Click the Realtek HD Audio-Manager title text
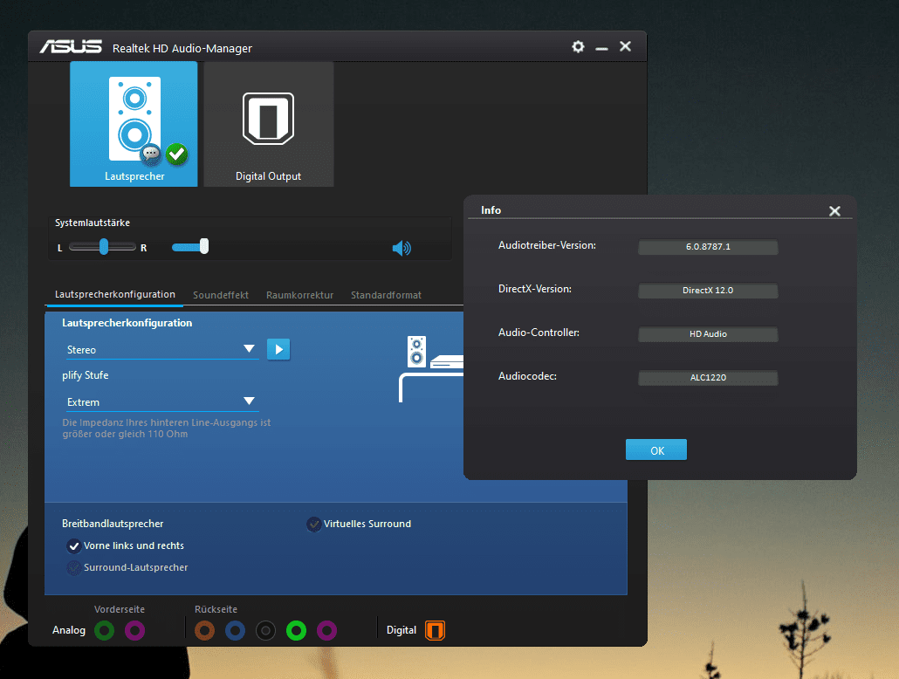Viewport: 899px width, 679px height. (x=182, y=48)
